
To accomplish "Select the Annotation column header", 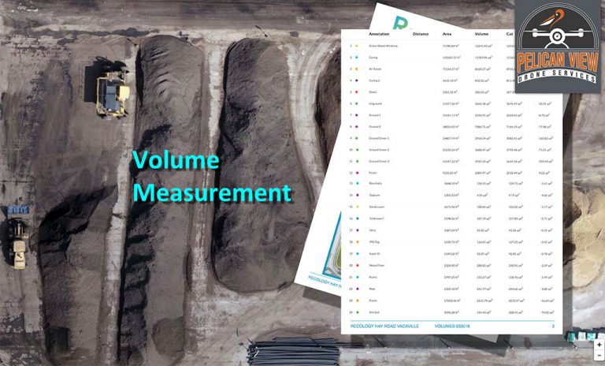I will click(x=379, y=34).
